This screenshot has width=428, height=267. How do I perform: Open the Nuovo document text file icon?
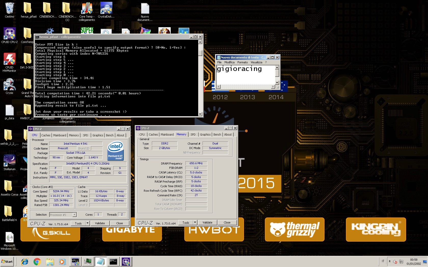145,12
